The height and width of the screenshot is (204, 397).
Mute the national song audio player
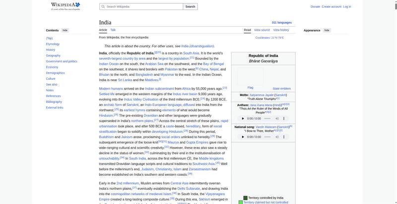(277, 137)
